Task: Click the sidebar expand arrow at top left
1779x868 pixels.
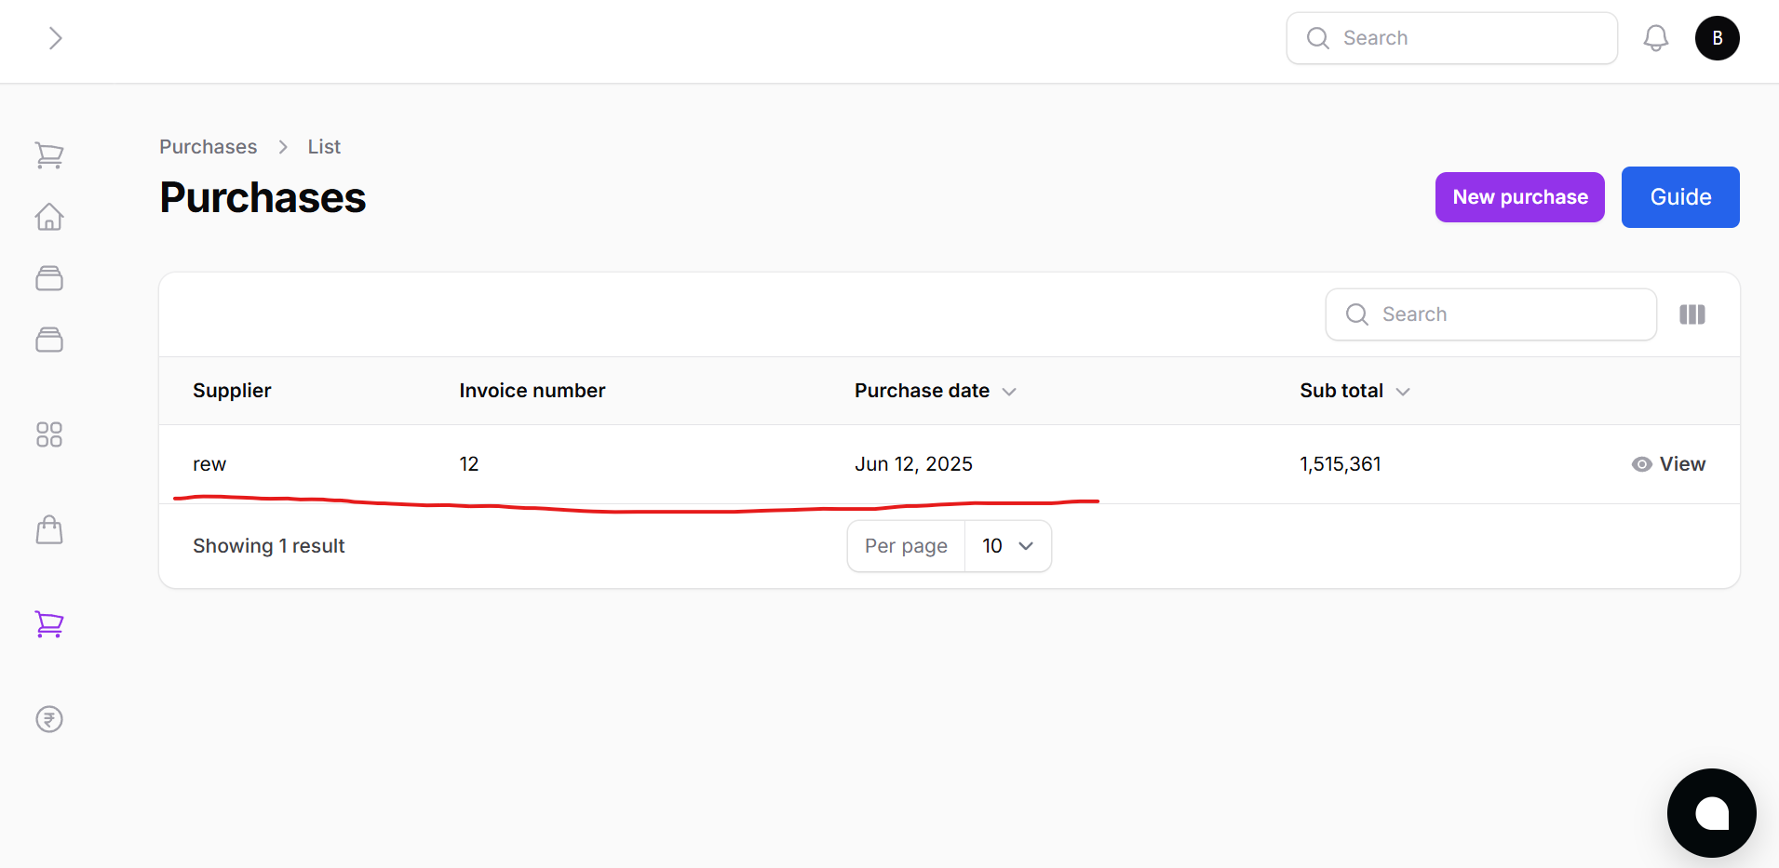Action: click(55, 38)
